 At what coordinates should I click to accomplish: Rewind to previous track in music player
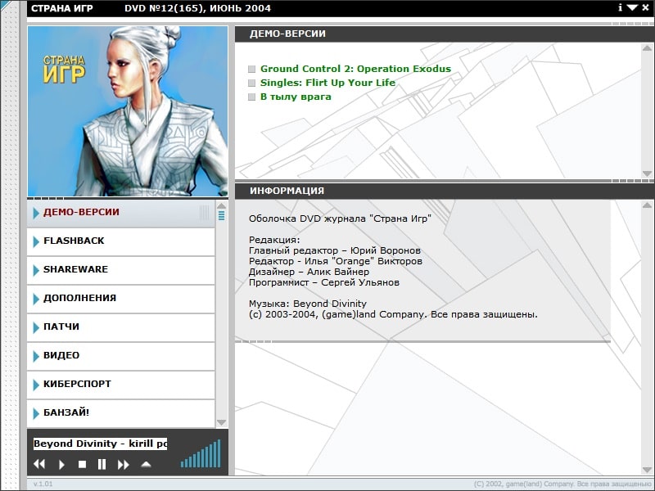[39, 464]
